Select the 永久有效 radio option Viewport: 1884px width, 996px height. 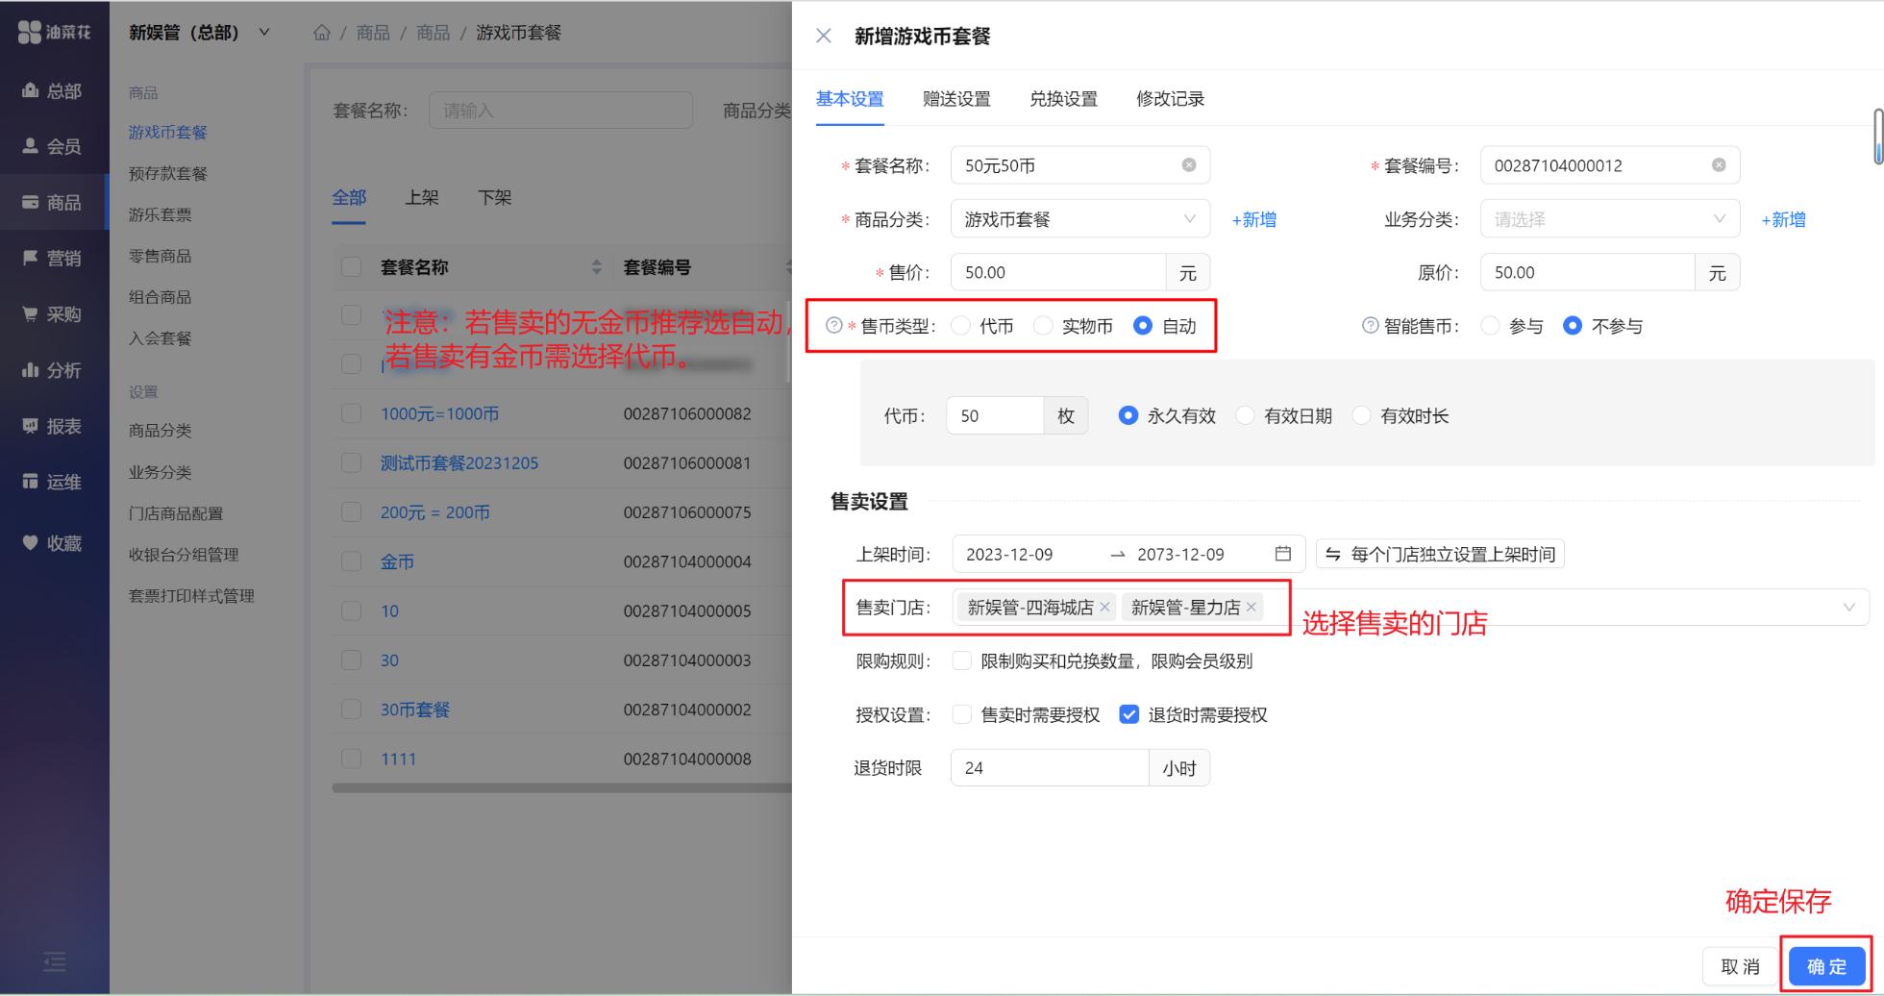[x=1128, y=415]
